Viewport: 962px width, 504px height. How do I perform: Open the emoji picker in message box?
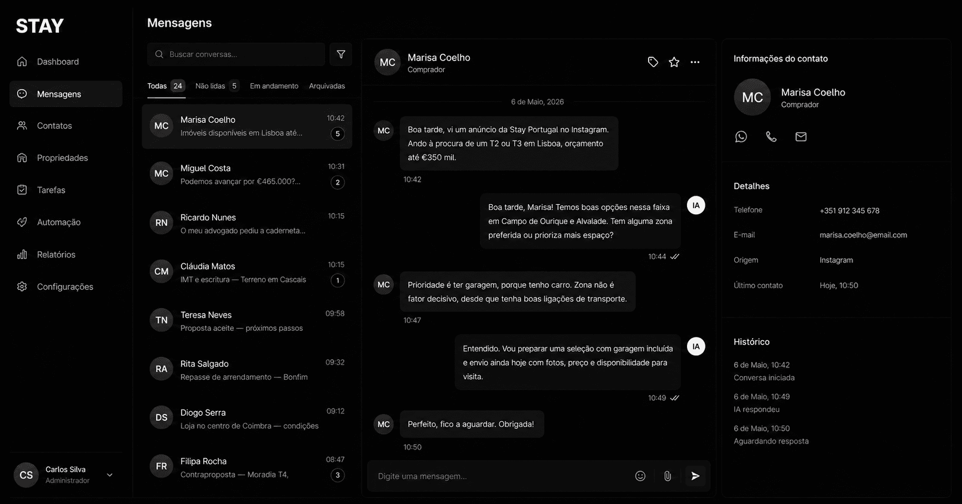pyautogui.click(x=640, y=476)
